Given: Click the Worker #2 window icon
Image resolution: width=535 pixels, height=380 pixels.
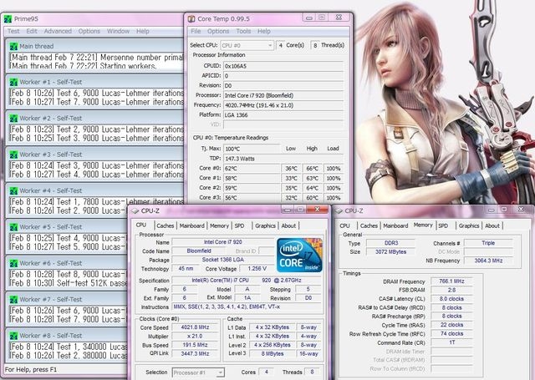Looking at the screenshot, I should coord(13,119).
